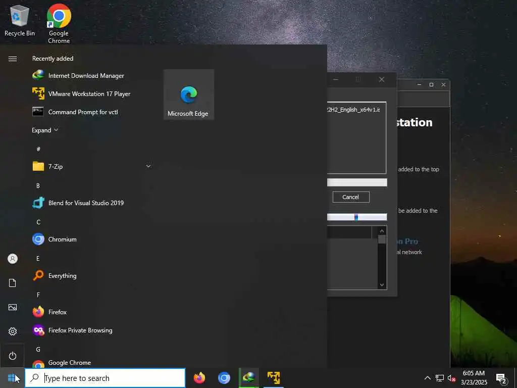The image size is (517, 388).
Task: Click Cancel in the download dialog
Action: point(351,197)
